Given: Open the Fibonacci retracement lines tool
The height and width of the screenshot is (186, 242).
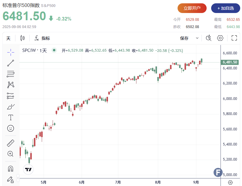Looking at the screenshot, I should [11, 74].
